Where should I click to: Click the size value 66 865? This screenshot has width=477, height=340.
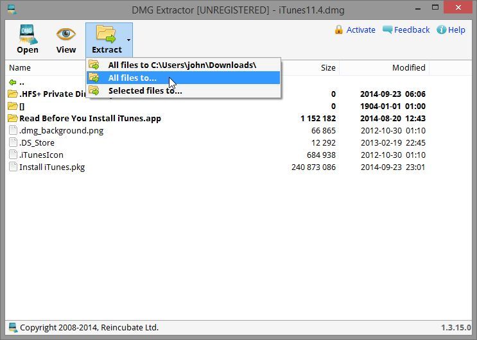(x=324, y=130)
